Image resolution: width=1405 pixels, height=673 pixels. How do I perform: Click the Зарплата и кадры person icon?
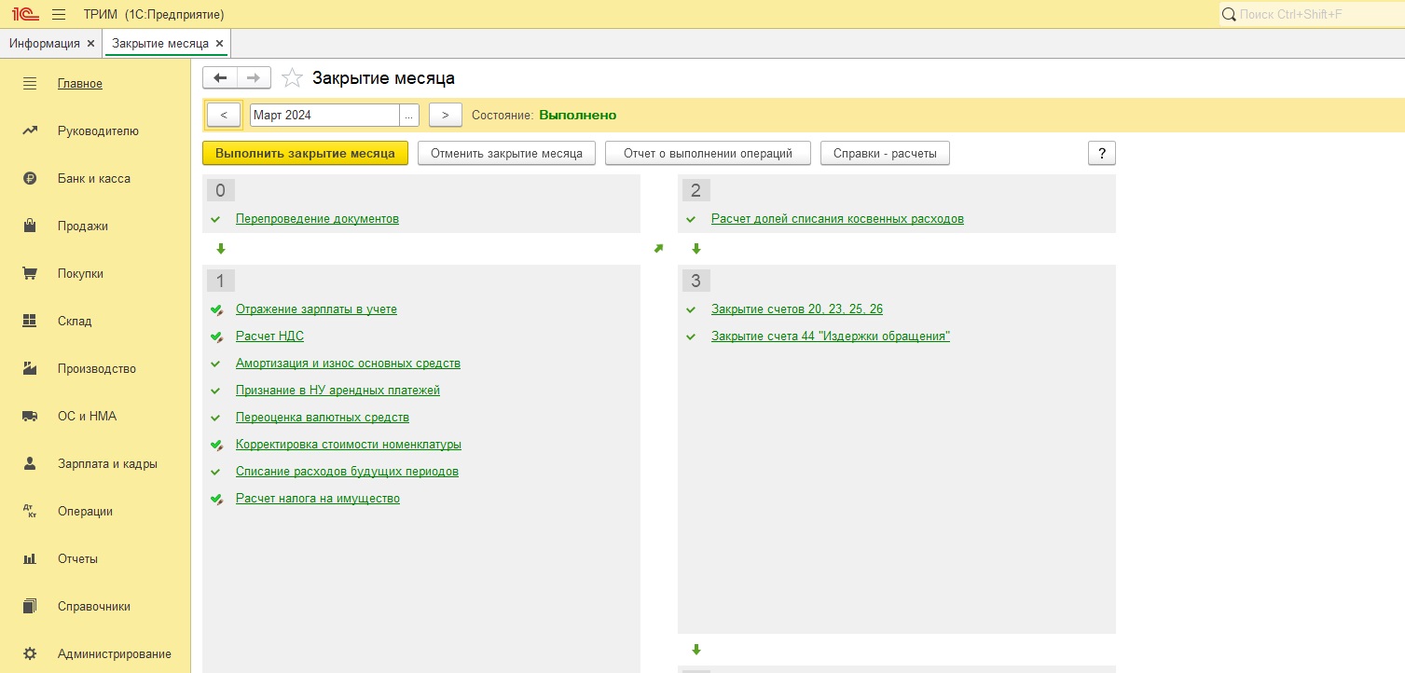[x=30, y=464]
